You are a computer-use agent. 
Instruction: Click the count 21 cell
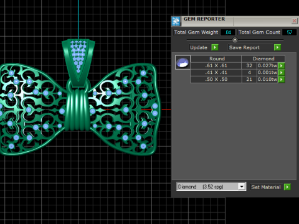click(x=249, y=79)
